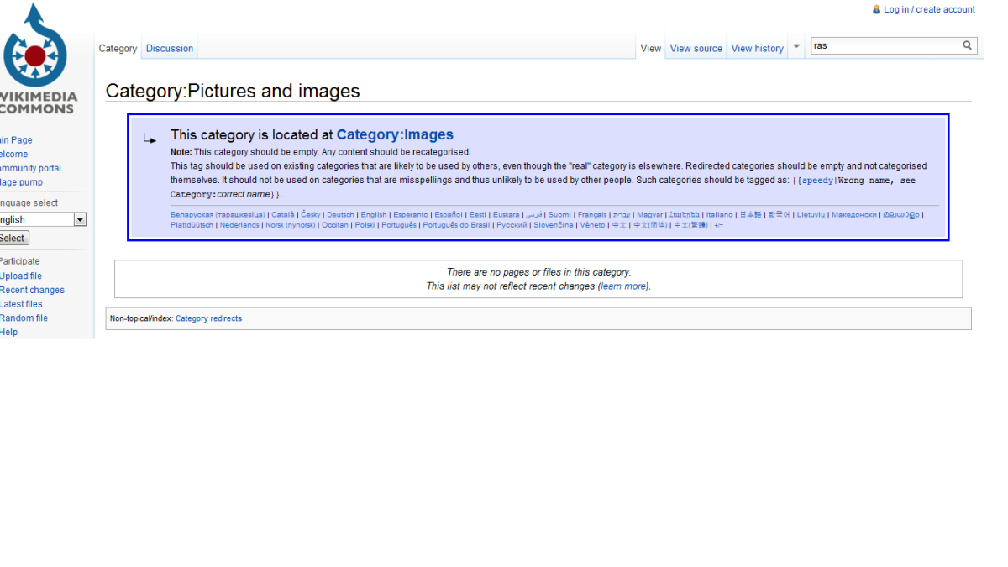Switch to the Discussion tab
This screenshot has width=1008, height=567.
169,48
